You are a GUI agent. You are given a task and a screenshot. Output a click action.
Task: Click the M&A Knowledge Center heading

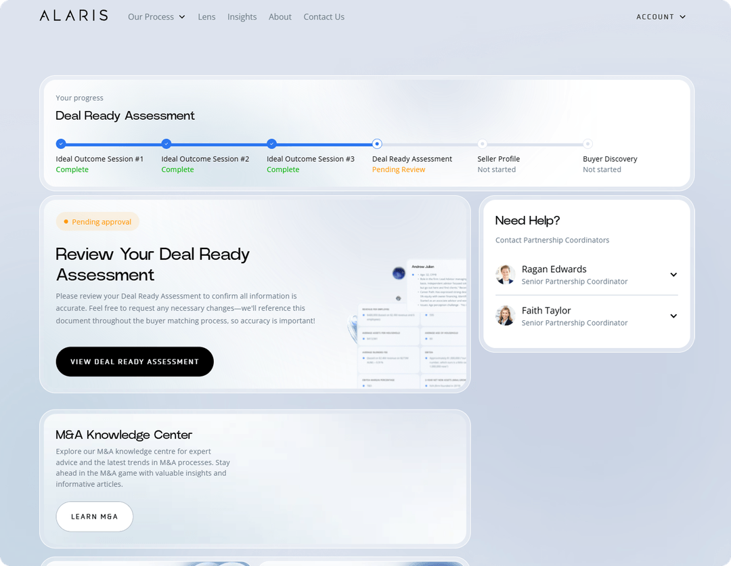coord(124,435)
